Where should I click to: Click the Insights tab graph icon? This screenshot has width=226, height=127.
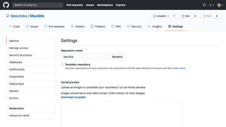[x=149, y=26]
